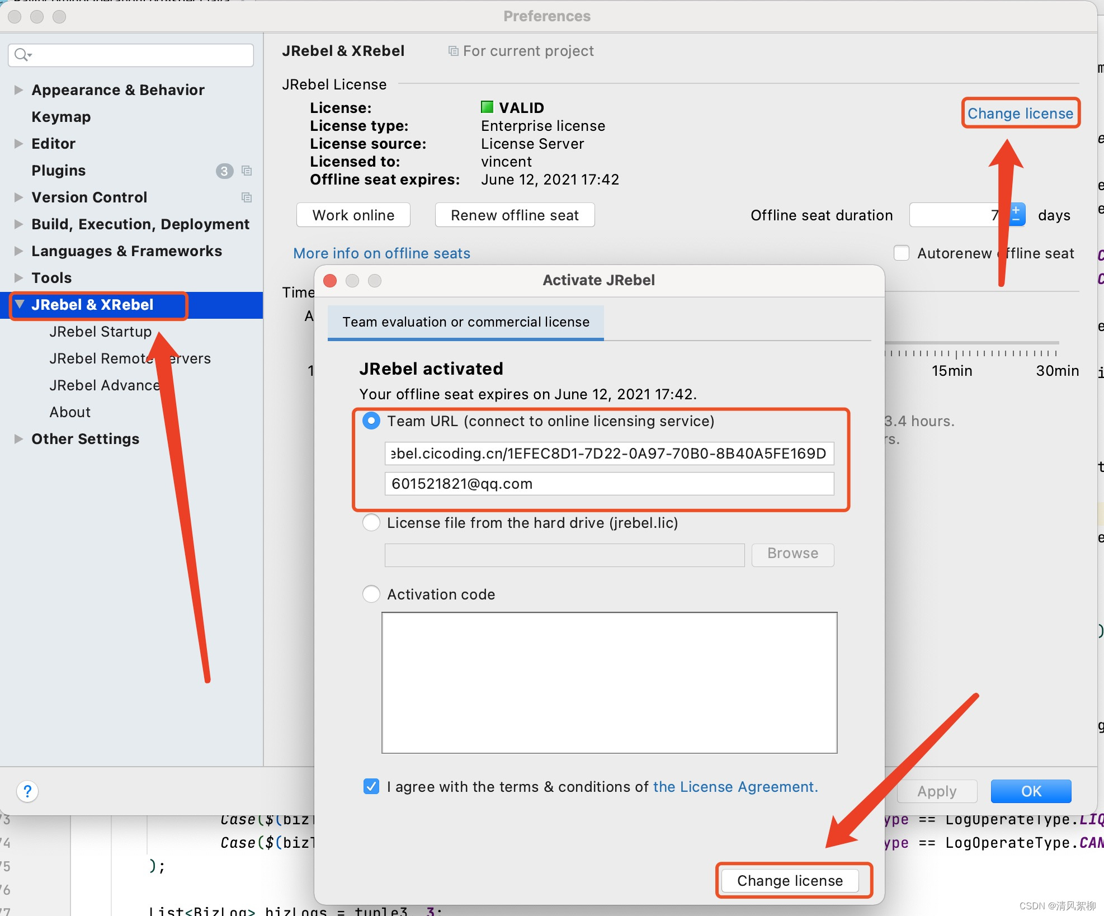Select the Team URL radio option
This screenshot has width=1104, height=916.
pyautogui.click(x=371, y=421)
